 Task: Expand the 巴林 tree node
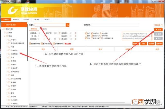7,57
